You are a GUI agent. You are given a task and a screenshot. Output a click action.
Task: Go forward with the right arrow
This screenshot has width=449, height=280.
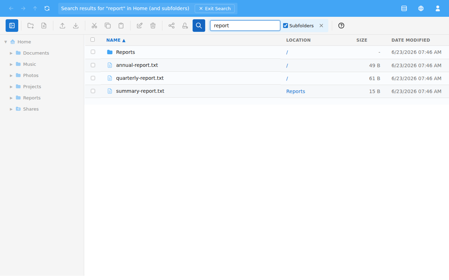click(x=23, y=8)
